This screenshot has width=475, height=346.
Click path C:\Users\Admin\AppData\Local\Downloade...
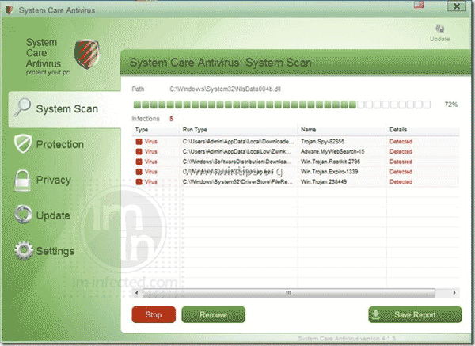pyautogui.click(x=238, y=142)
